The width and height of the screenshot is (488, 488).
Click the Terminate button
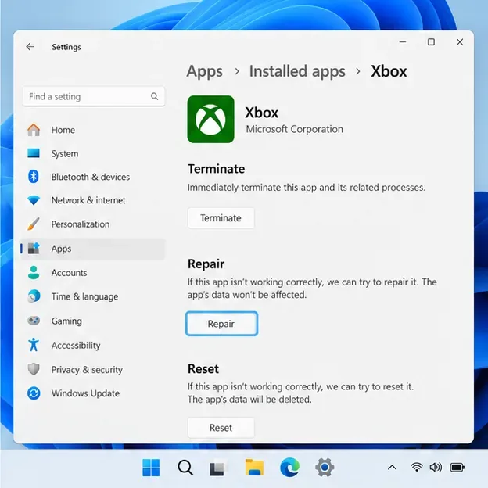click(221, 218)
